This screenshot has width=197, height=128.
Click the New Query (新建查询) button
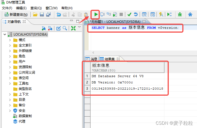coord(16,15)
